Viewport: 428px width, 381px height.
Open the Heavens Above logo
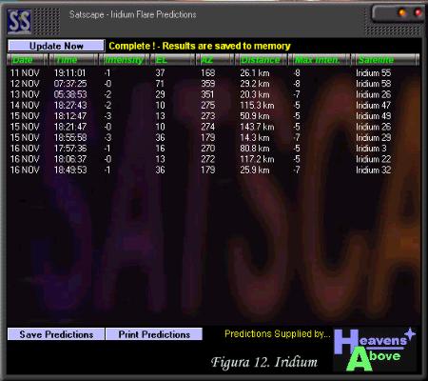(375, 350)
